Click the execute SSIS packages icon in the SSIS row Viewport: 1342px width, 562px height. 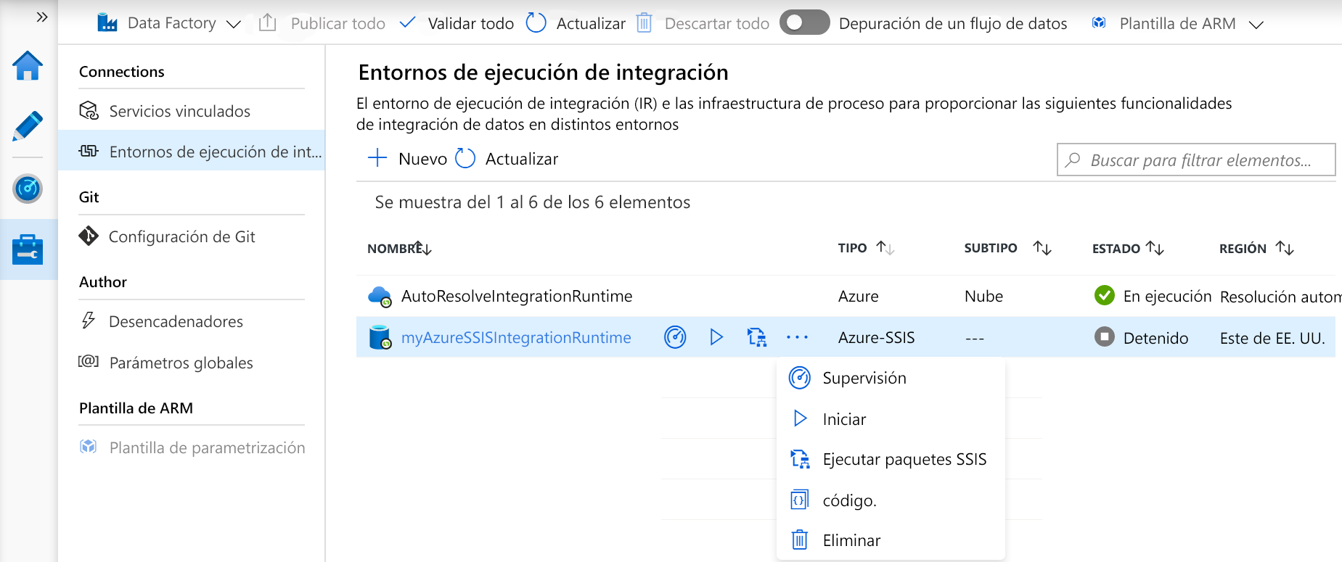(756, 337)
